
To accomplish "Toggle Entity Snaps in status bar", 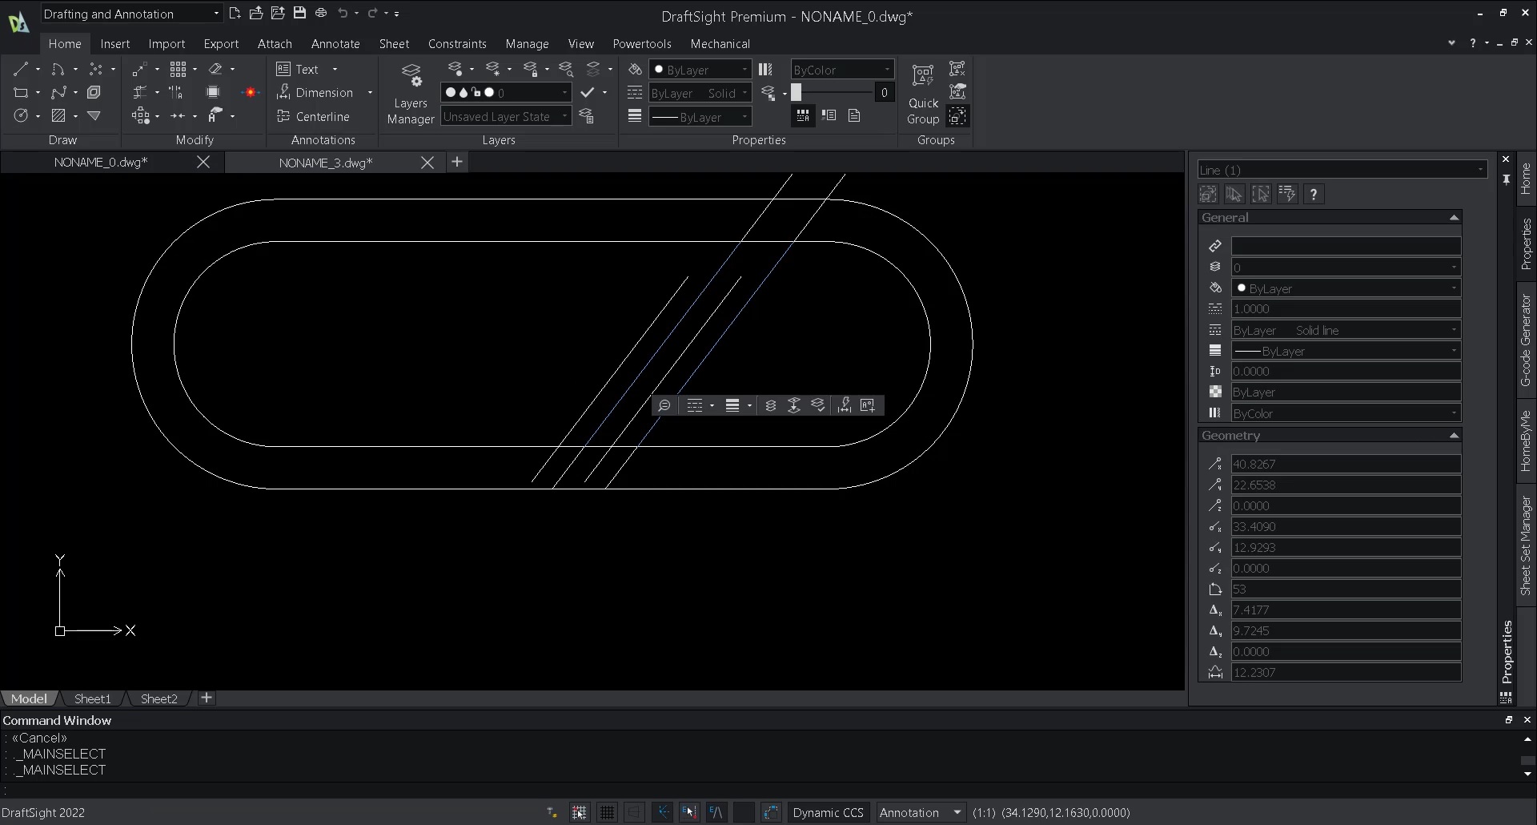I will [689, 812].
